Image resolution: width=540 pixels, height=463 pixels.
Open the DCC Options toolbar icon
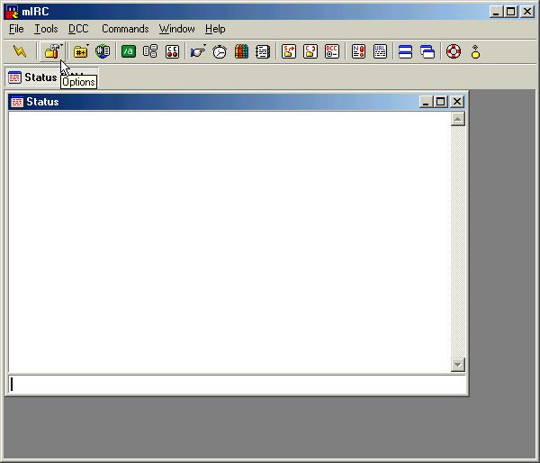332,51
